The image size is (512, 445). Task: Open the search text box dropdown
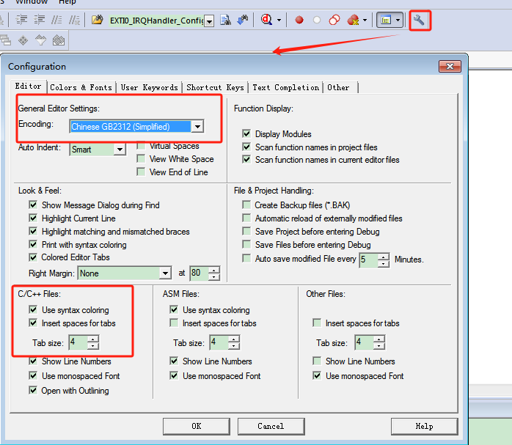tap(209, 21)
